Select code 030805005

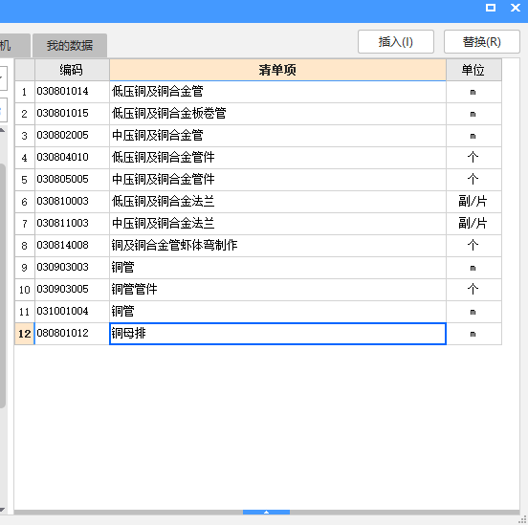pos(62,179)
